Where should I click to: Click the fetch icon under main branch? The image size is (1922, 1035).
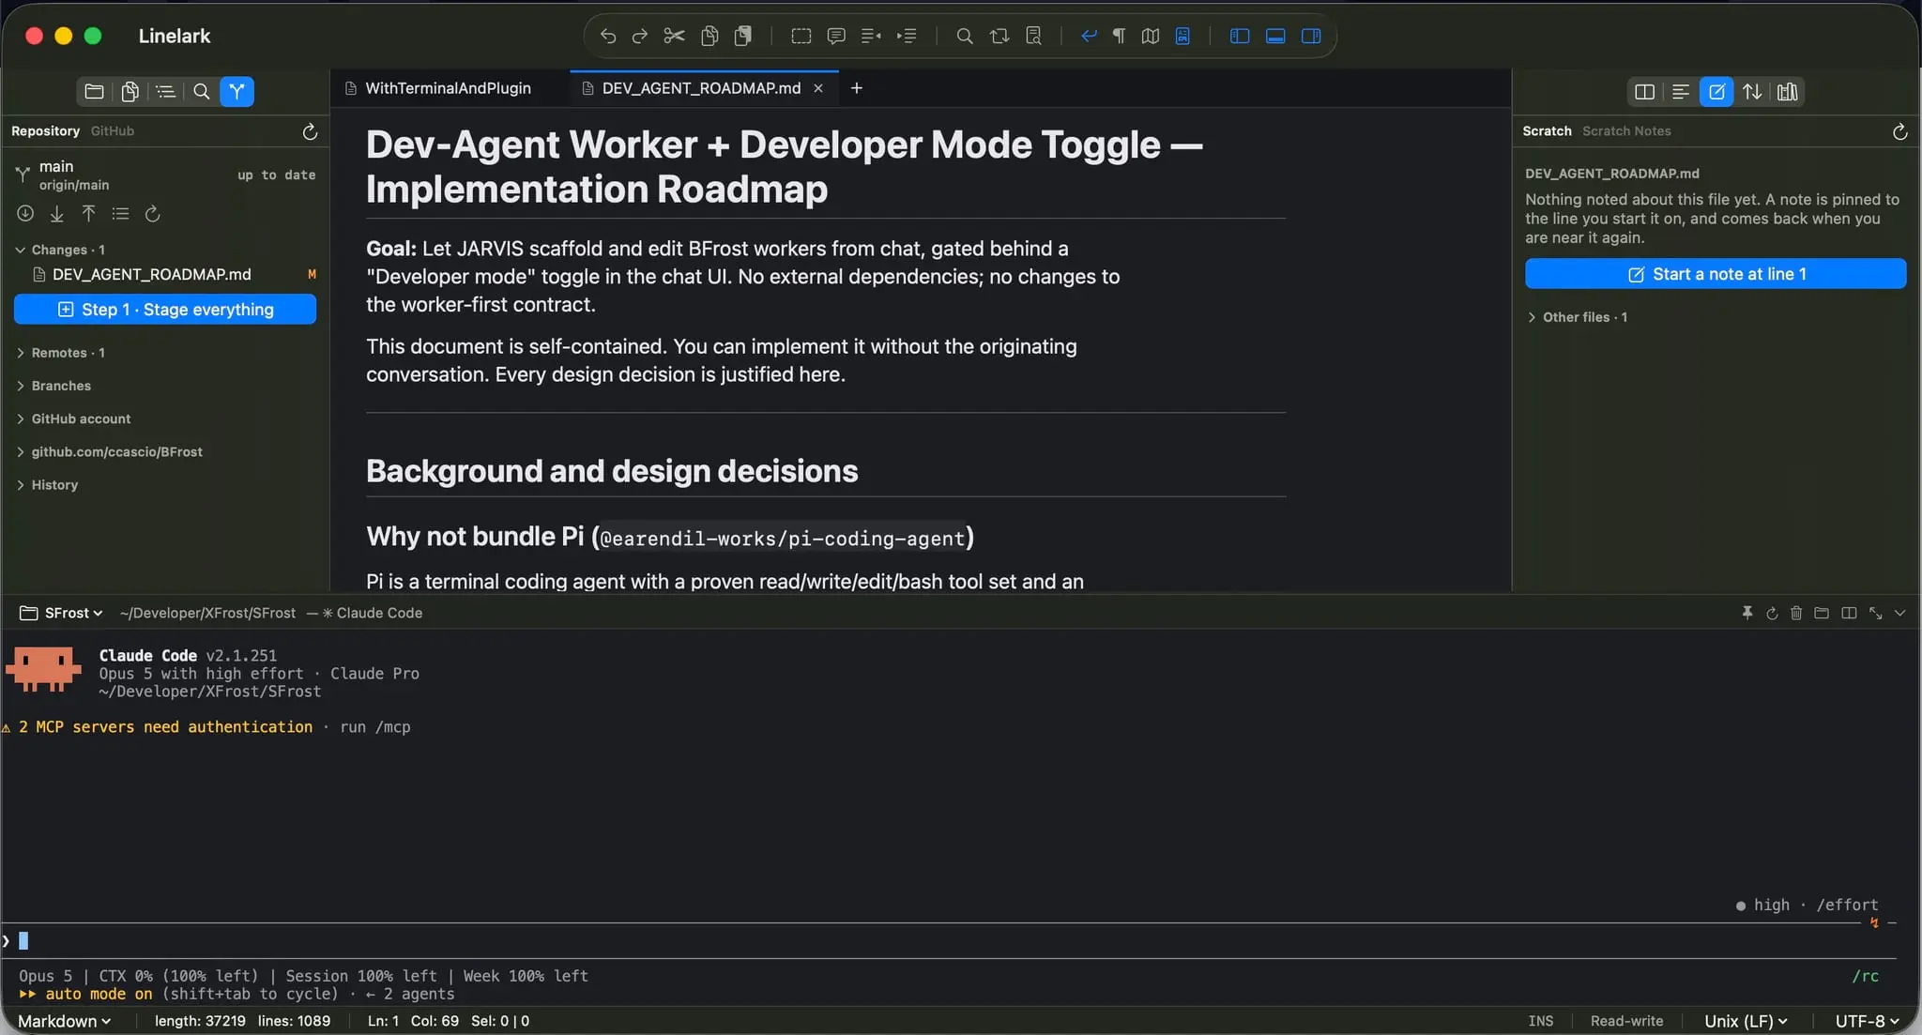tap(25, 214)
